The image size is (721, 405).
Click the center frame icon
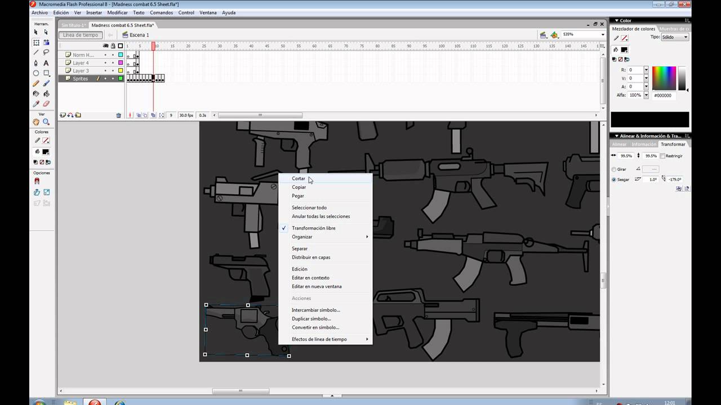point(130,115)
